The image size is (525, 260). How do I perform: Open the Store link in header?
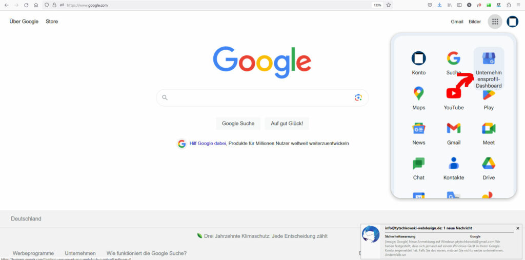tap(52, 22)
